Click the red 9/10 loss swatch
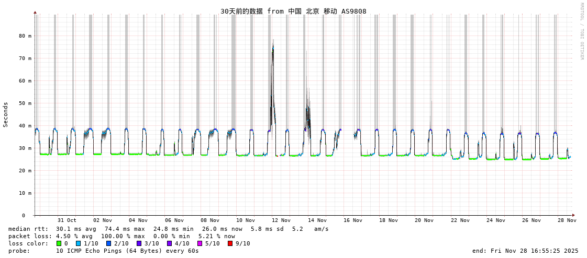This screenshot has height=258, width=587. [x=230, y=243]
